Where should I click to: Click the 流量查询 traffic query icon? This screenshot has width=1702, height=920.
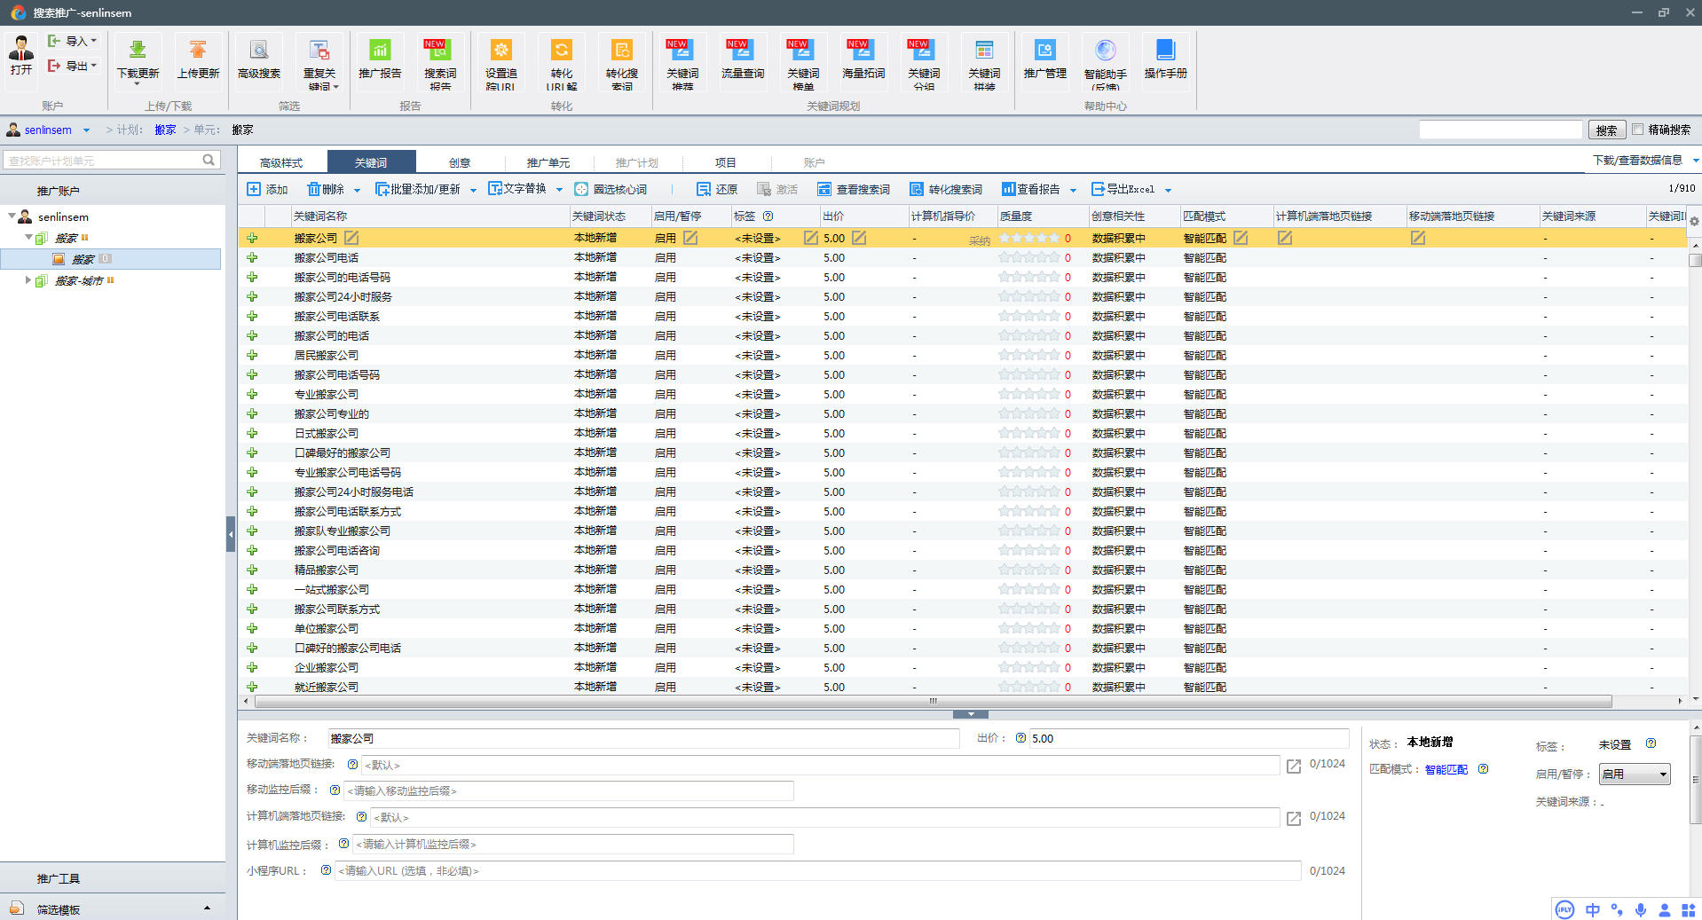coord(742,51)
